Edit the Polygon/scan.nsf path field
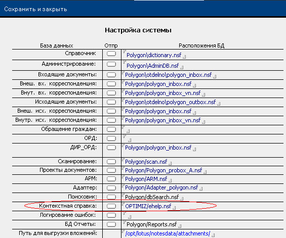The height and width of the screenshot is (238, 286). click(147, 162)
